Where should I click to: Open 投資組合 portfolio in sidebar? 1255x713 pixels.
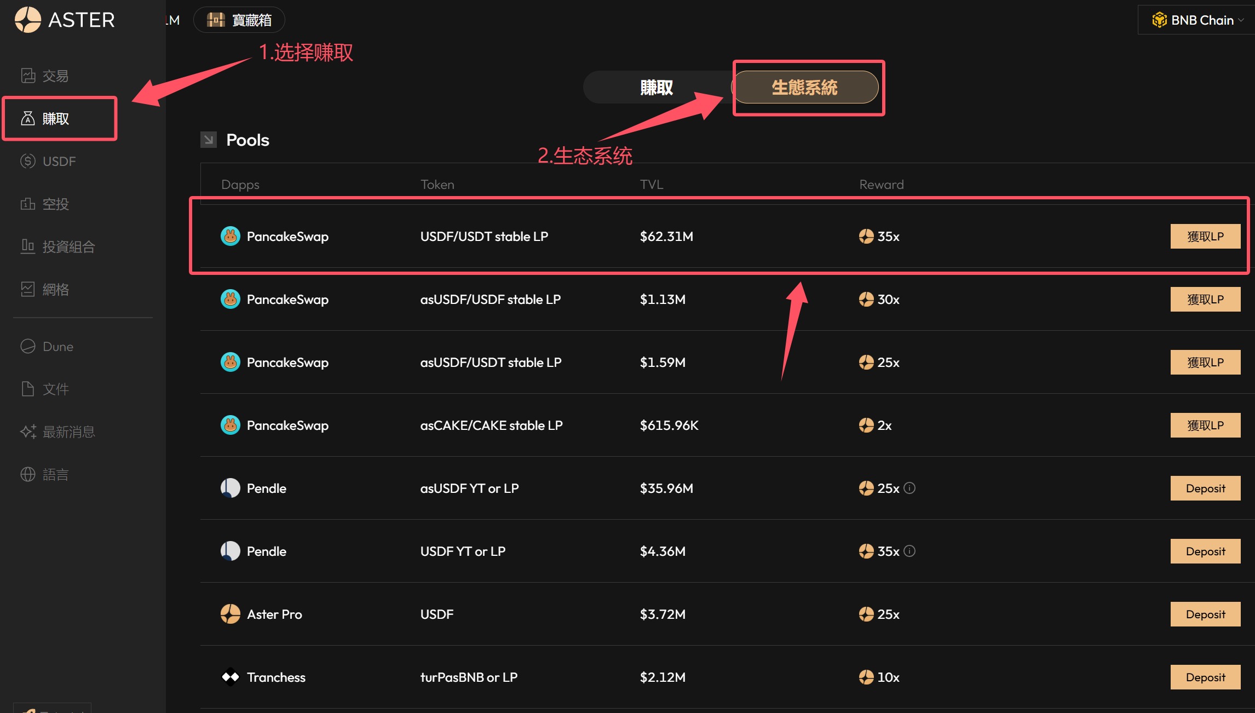click(58, 246)
